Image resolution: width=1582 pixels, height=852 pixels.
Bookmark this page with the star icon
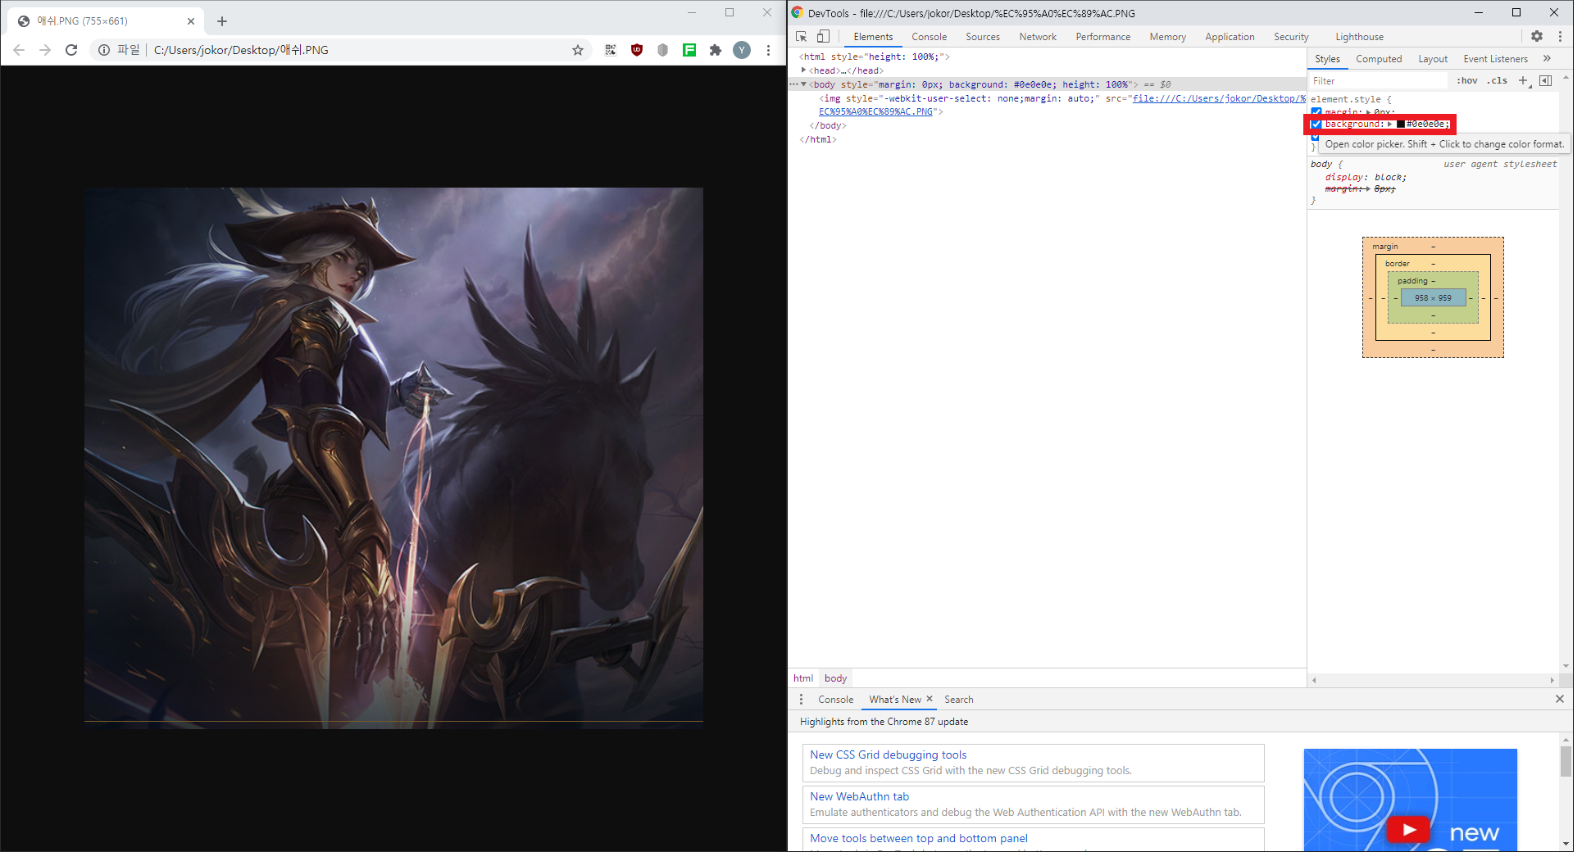coord(578,50)
